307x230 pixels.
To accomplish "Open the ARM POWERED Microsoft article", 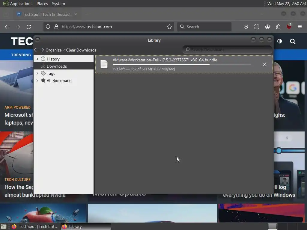I will (19, 119).
